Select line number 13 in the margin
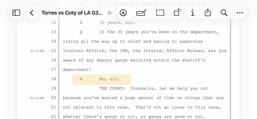 pos(53,32)
